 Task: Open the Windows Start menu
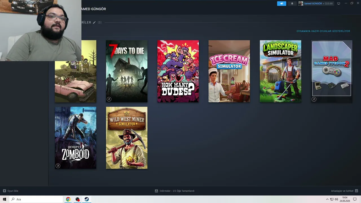pos(5,199)
